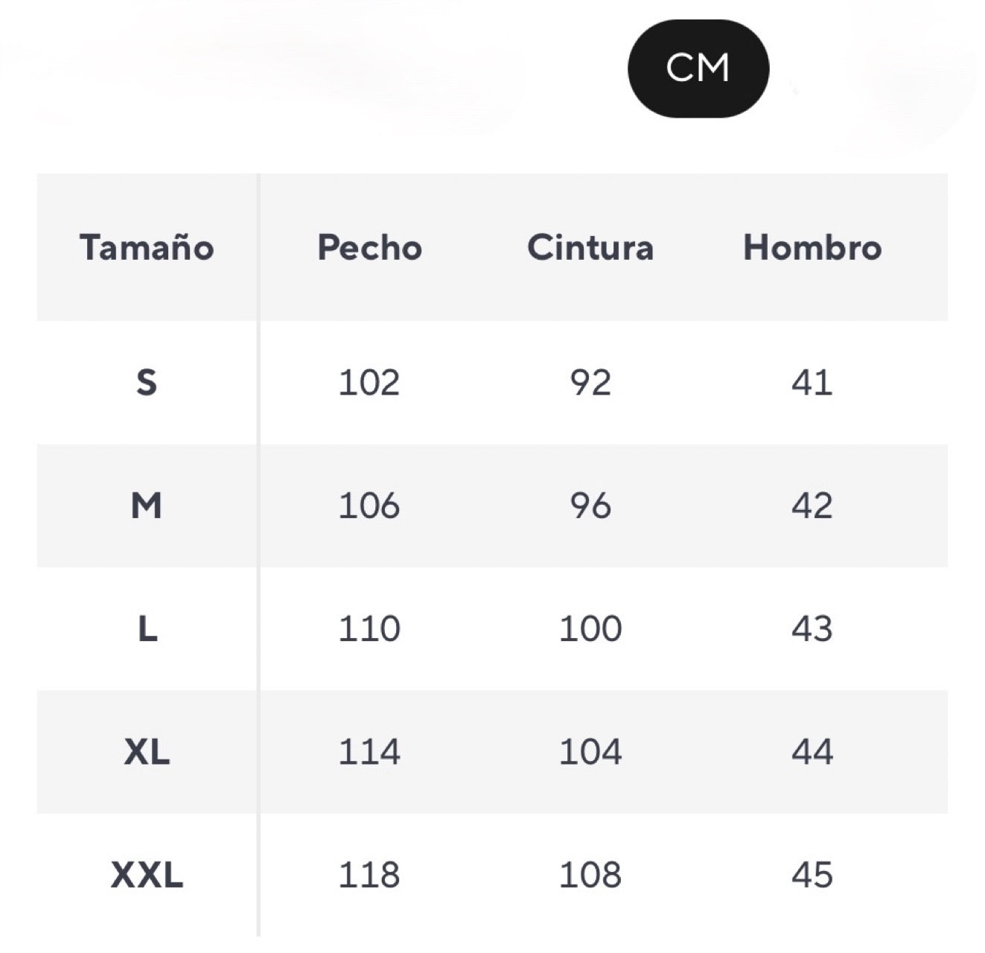Select the Hombro column header
This screenshot has width=985, height=953.
tap(812, 248)
